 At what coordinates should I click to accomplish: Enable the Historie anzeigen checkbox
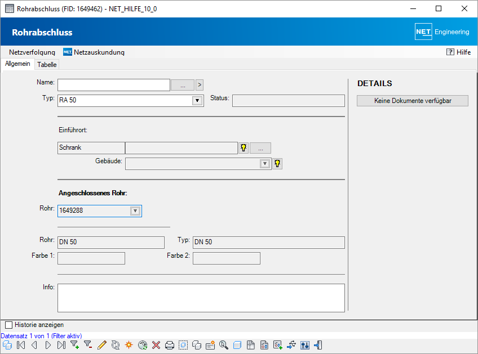[9, 325]
